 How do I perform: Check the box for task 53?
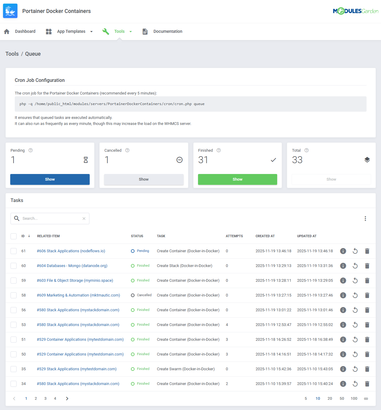[x=14, y=325]
